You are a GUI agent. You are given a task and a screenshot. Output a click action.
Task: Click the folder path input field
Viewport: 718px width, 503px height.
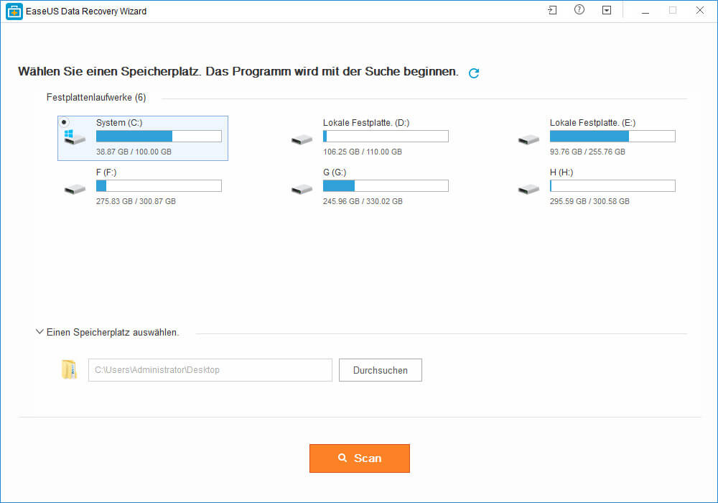pyautogui.click(x=210, y=370)
